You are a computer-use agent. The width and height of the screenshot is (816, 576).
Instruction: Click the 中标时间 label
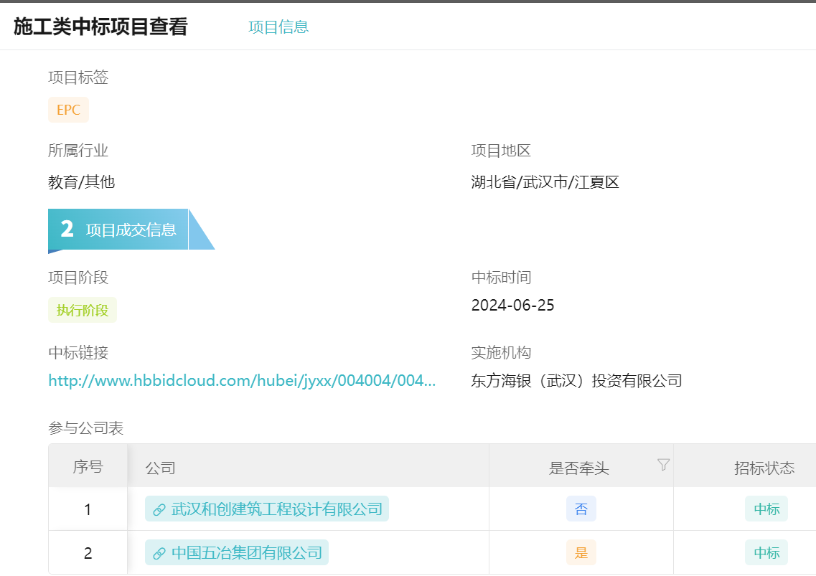501,278
